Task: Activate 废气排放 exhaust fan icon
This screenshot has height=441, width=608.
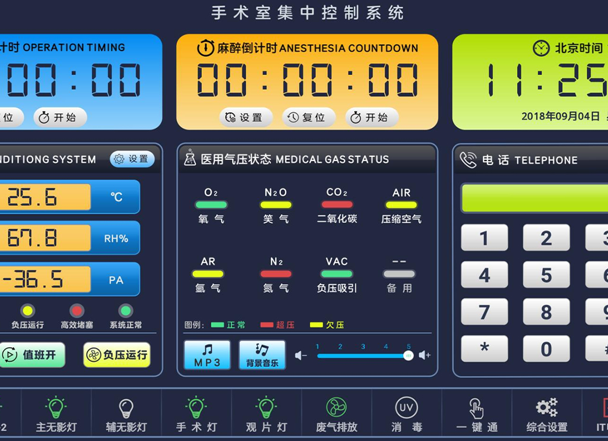Action: [x=337, y=408]
